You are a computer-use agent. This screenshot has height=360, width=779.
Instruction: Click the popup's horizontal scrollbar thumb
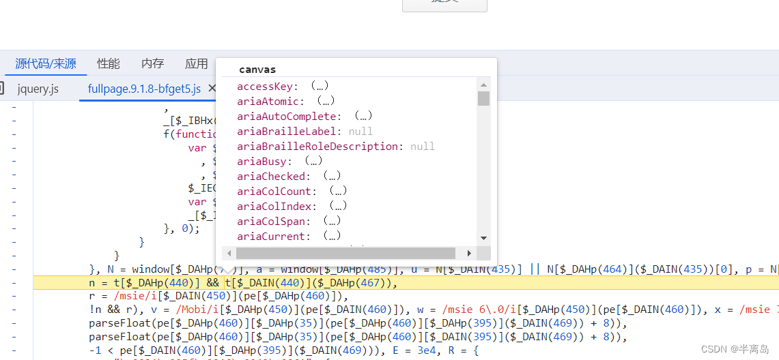(x=345, y=253)
